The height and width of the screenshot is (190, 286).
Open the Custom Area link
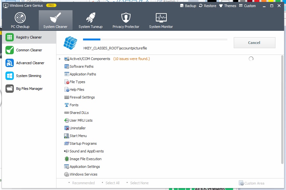(x=251, y=183)
